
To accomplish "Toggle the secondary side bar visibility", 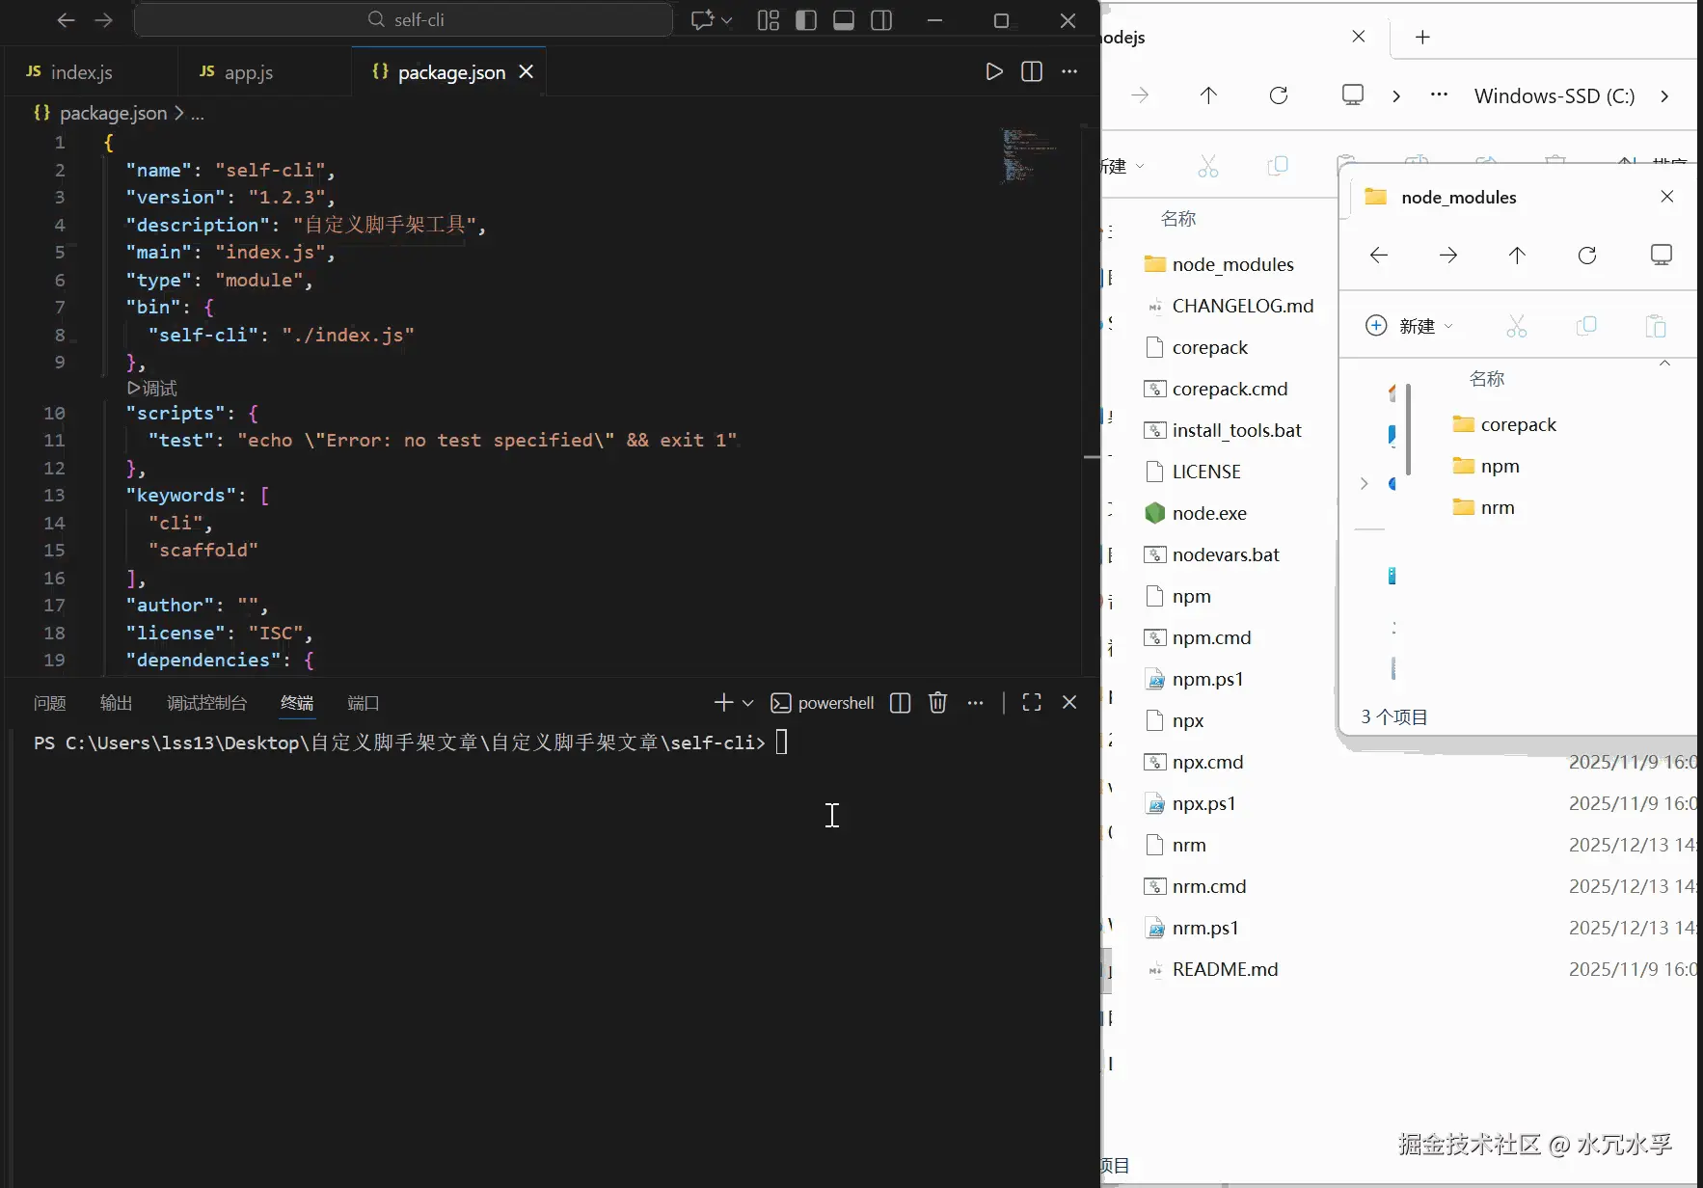I will click(x=881, y=20).
